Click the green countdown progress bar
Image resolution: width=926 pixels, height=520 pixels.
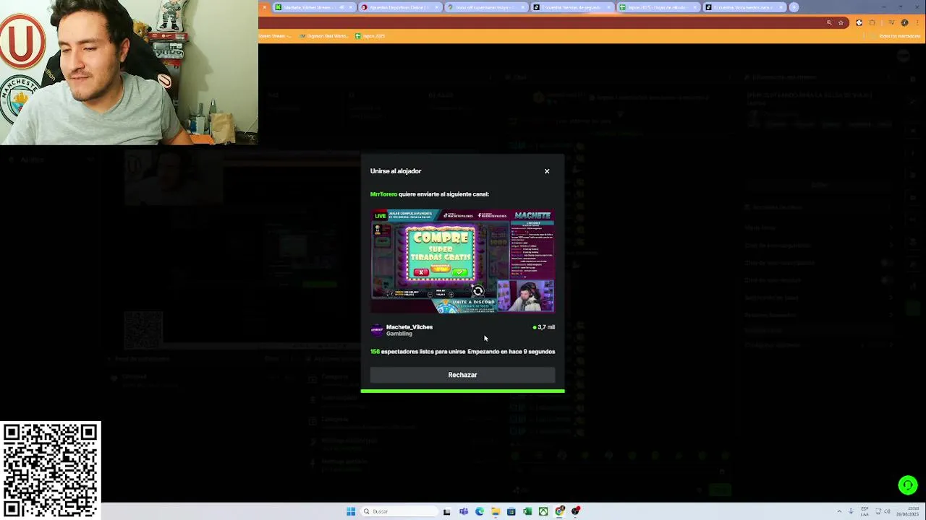(462, 391)
